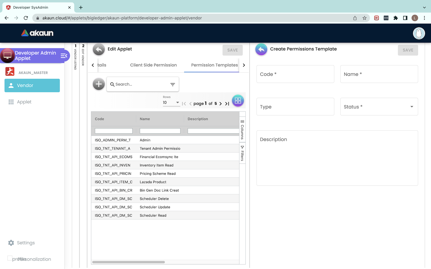Viewport: 431px width, 269px height.
Task: Toggle the grid layout view button
Action: point(238,101)
